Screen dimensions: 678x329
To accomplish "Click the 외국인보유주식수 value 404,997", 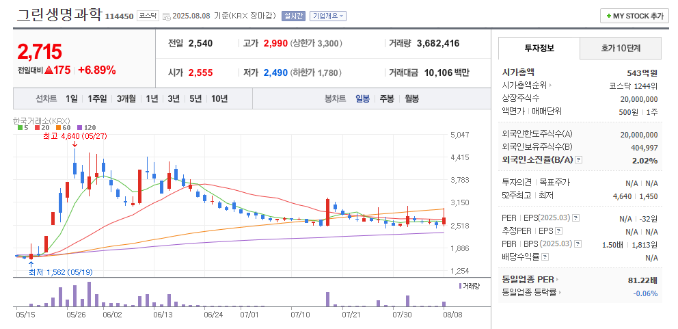I will coord(645,148).
